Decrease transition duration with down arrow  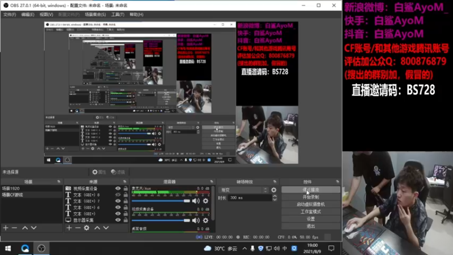(x=275, y=199)
